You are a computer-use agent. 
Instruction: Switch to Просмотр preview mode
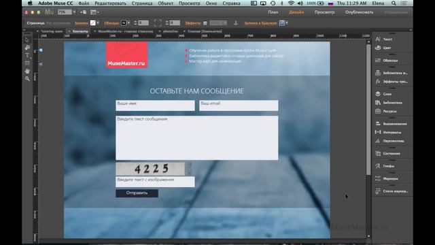click(324, 12)
